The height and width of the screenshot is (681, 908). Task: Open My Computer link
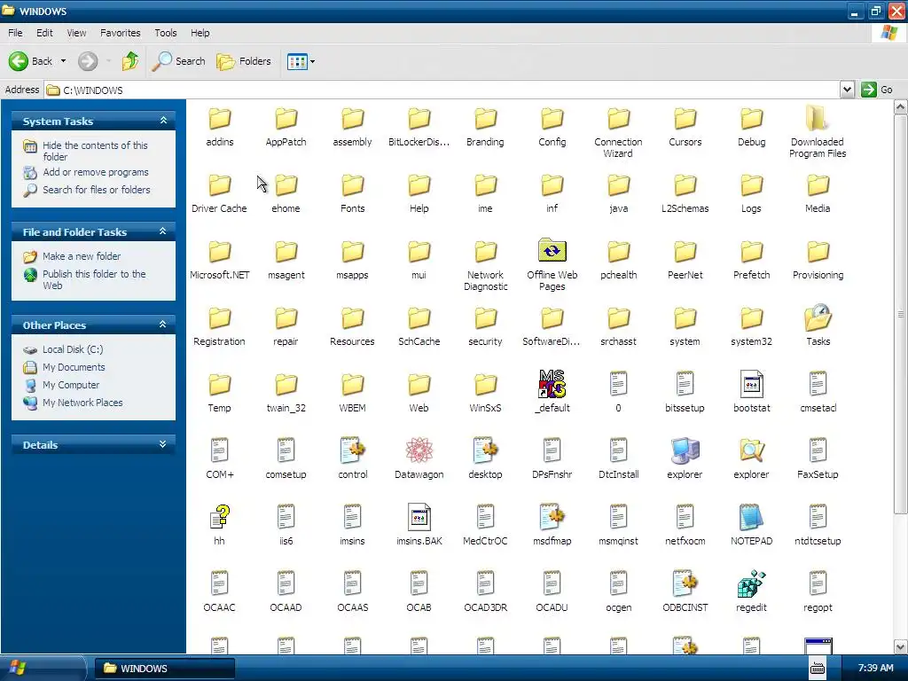click(x=71, y=385)
